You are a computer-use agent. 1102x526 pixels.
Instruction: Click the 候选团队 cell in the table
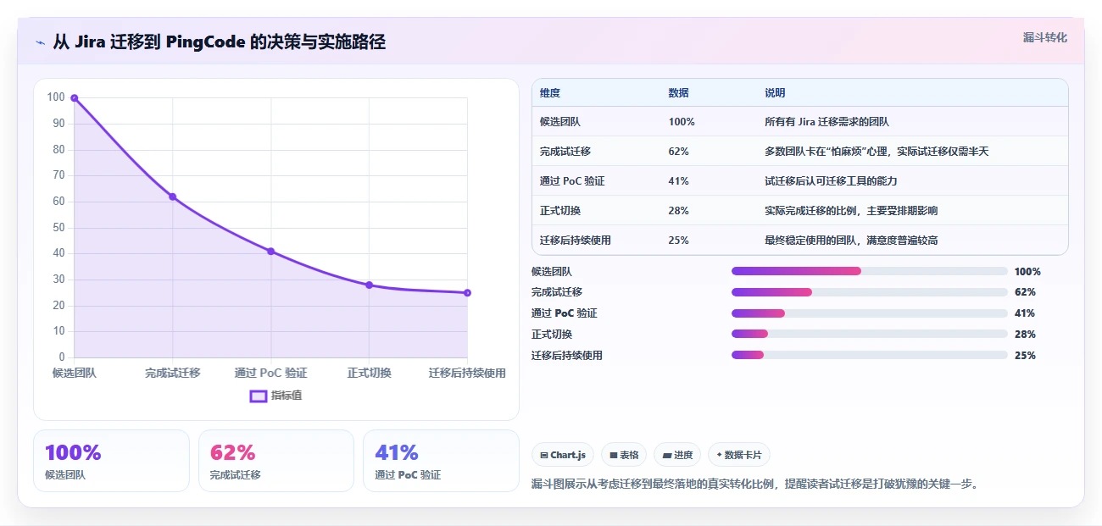tap(560, 122)
